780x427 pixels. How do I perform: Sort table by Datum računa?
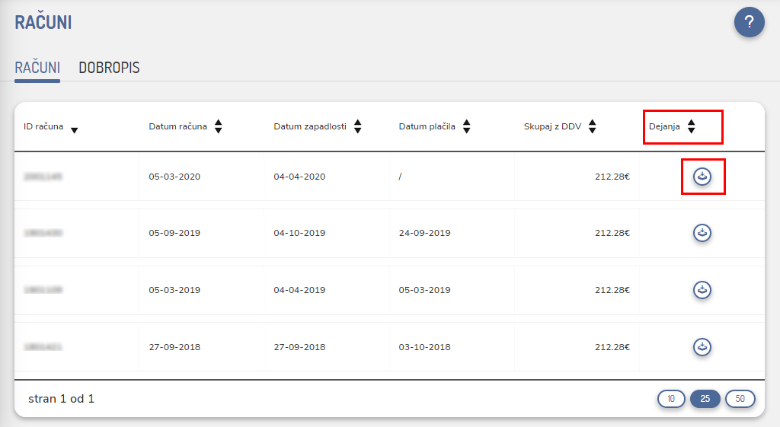tap(218, 126)
